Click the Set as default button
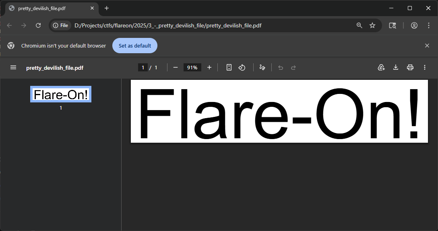Image resolution: width=438 pixels, height=231 pixels. [x=135, y=46]
